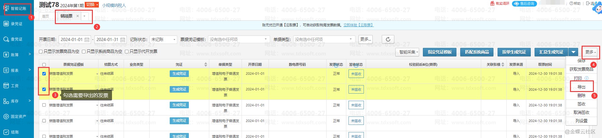Enable 只显示发票商品为空 checkbox

coord(41,52)
